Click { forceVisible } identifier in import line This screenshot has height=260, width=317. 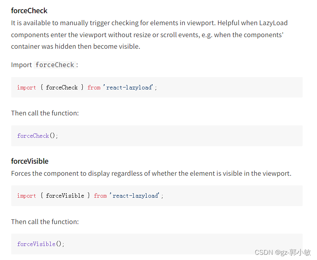tap(65, 196)
